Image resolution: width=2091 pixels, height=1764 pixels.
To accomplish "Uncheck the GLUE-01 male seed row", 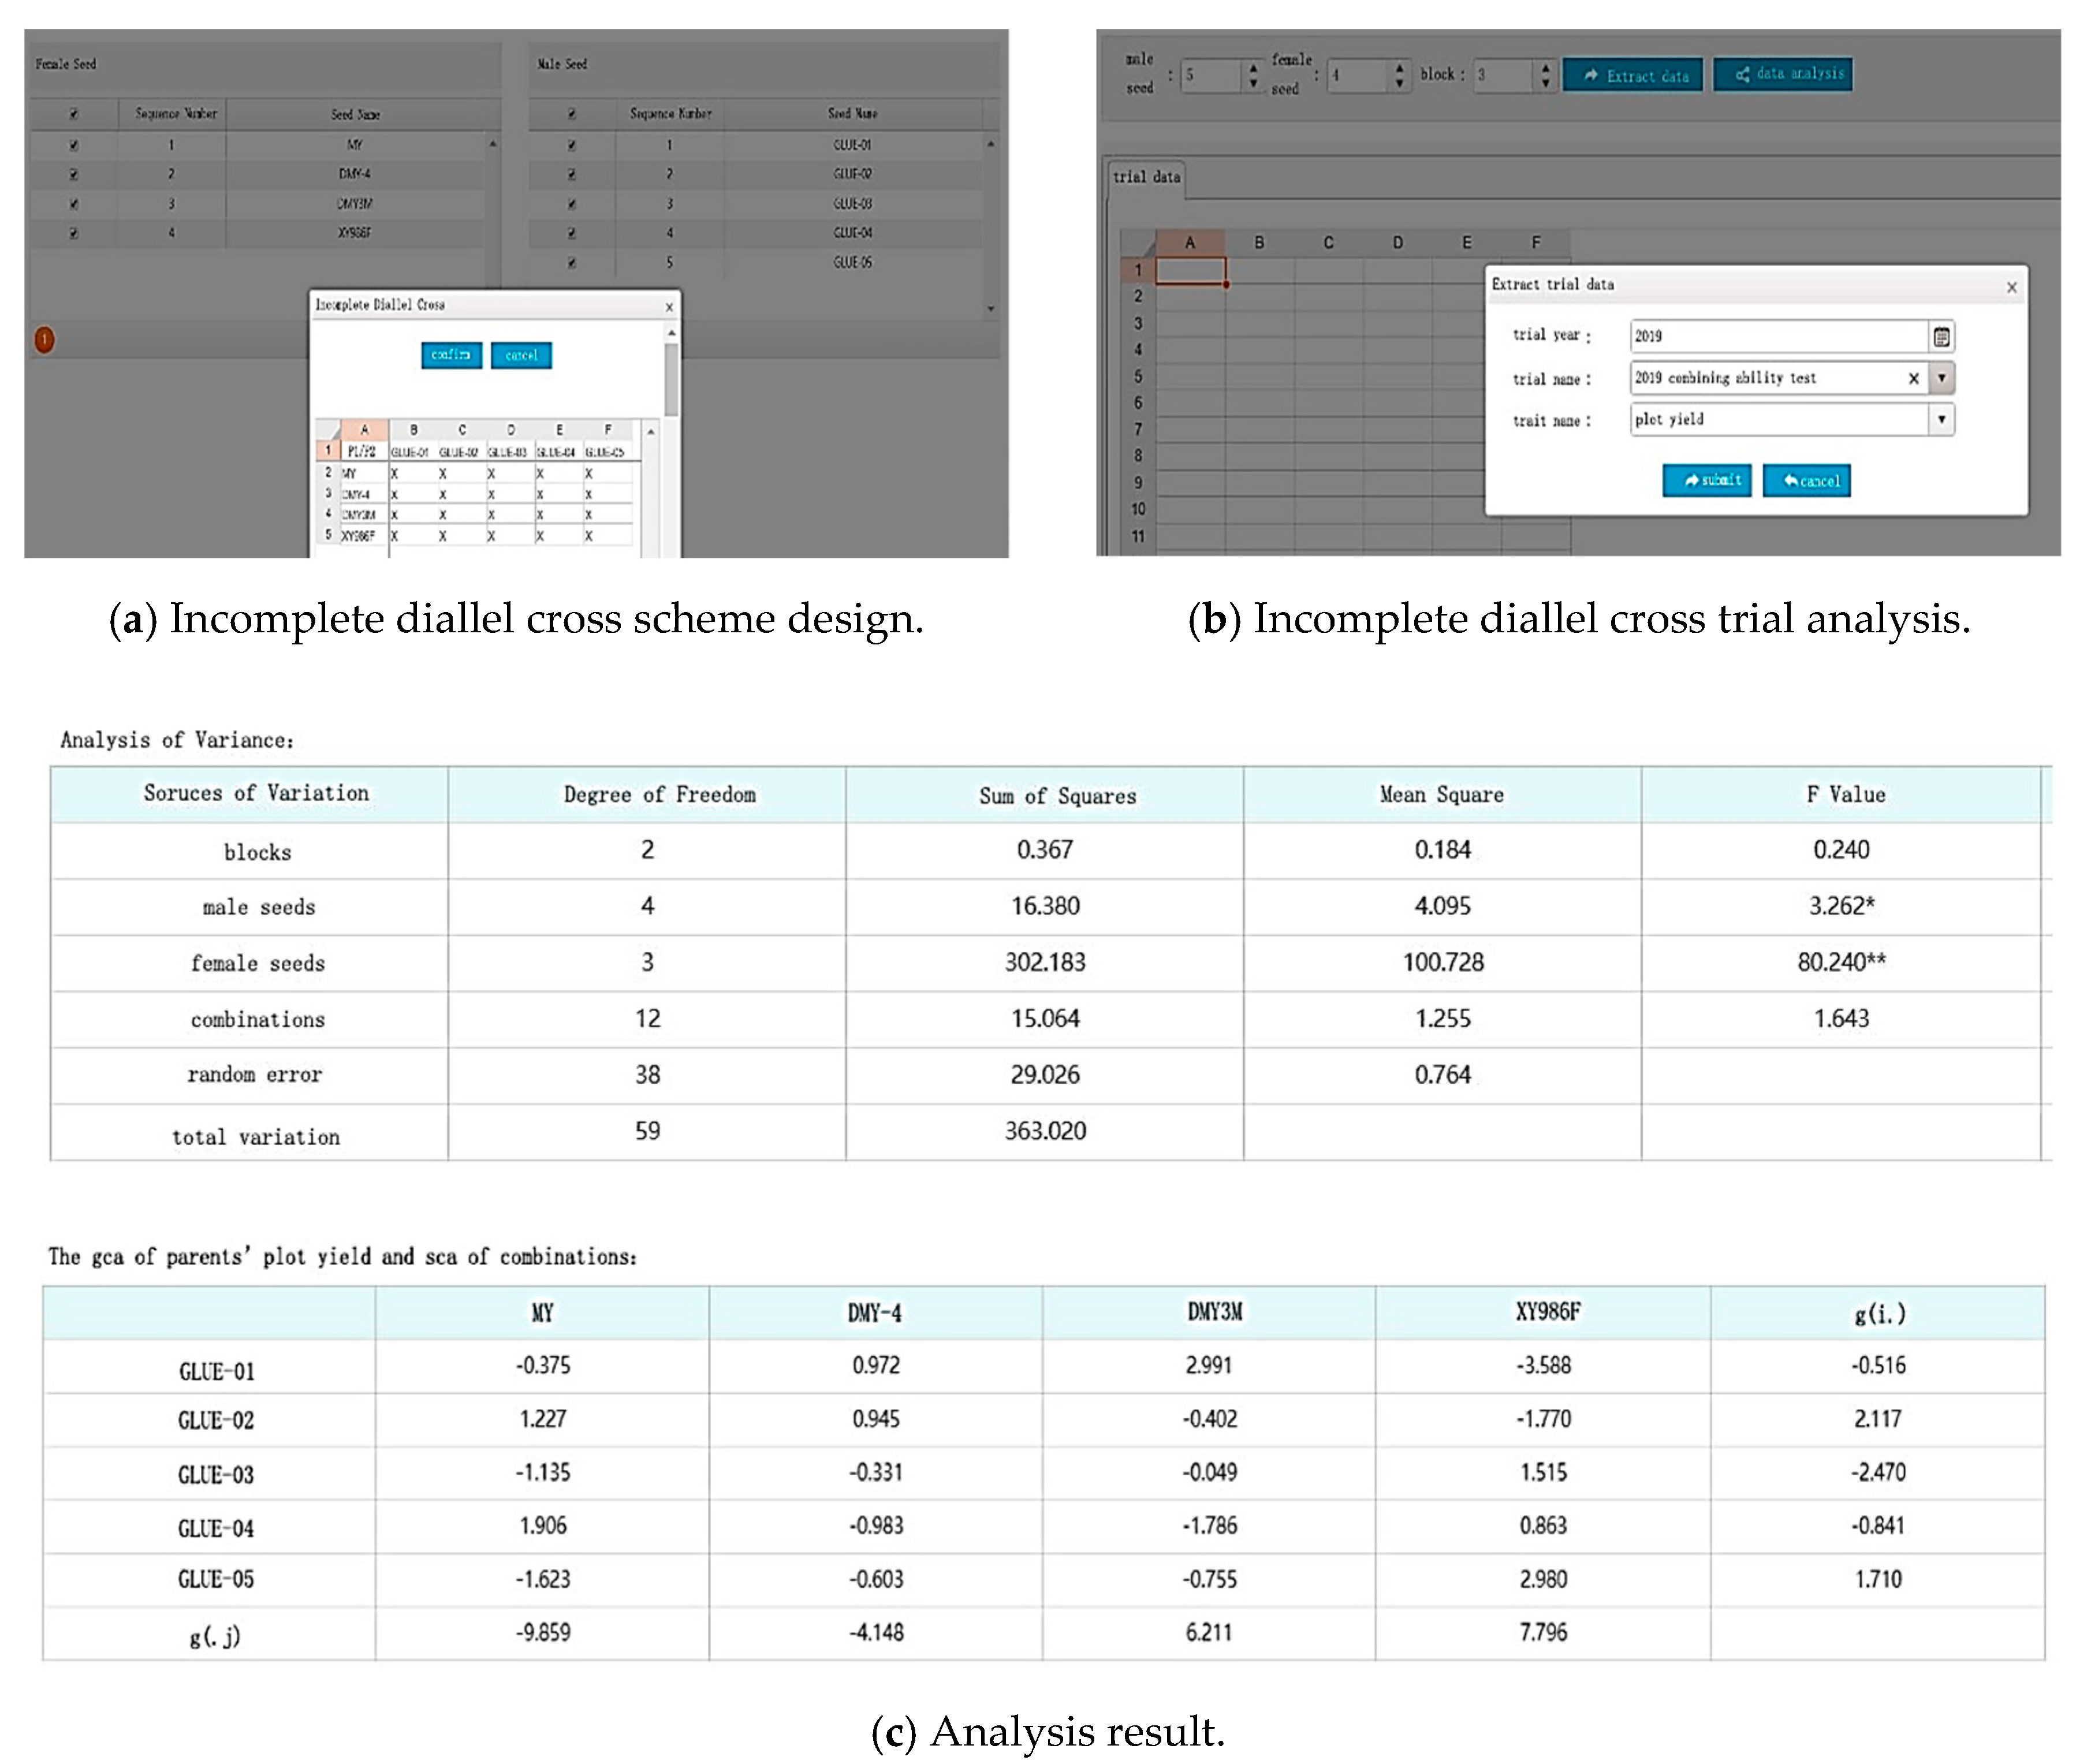I will click(x=572, y=145).
